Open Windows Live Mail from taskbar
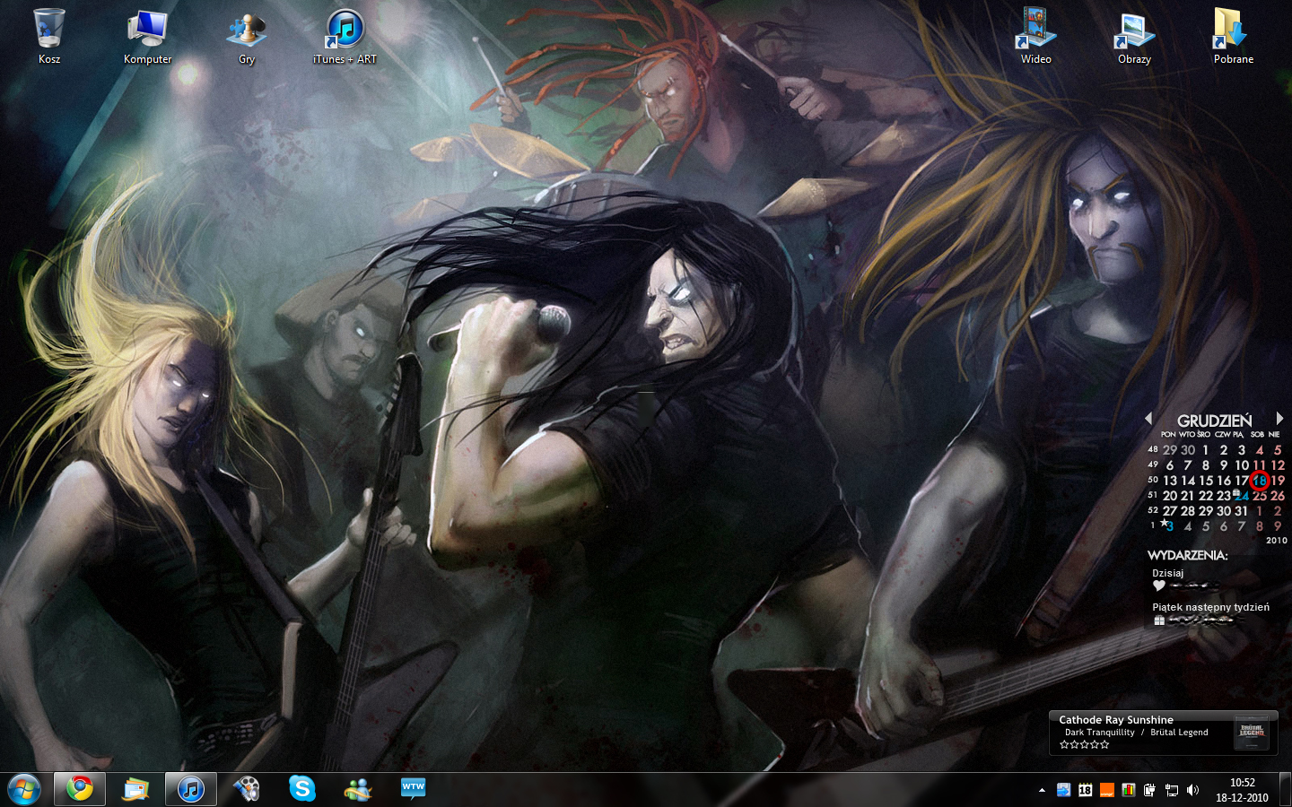 click(x=135, y=789)
